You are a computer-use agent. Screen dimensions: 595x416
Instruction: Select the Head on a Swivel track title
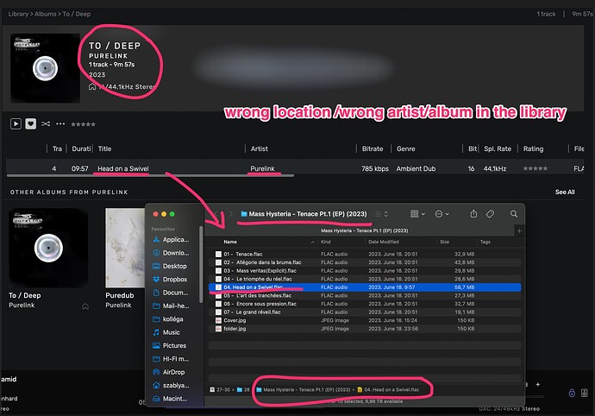click(x=123, y=168)
